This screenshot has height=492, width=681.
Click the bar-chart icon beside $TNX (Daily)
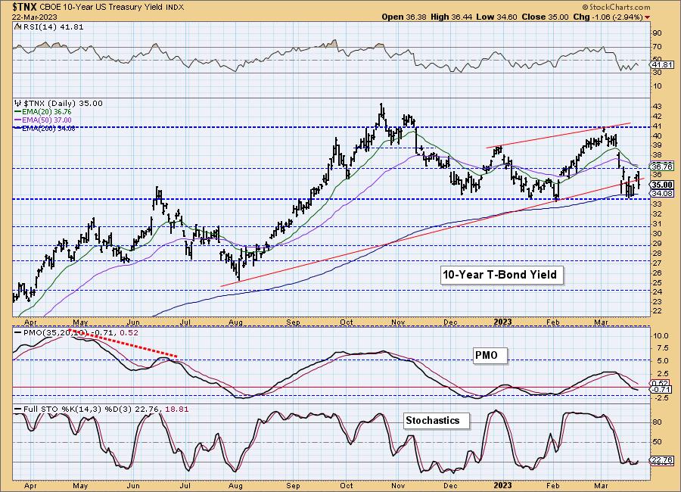[18, 104]
